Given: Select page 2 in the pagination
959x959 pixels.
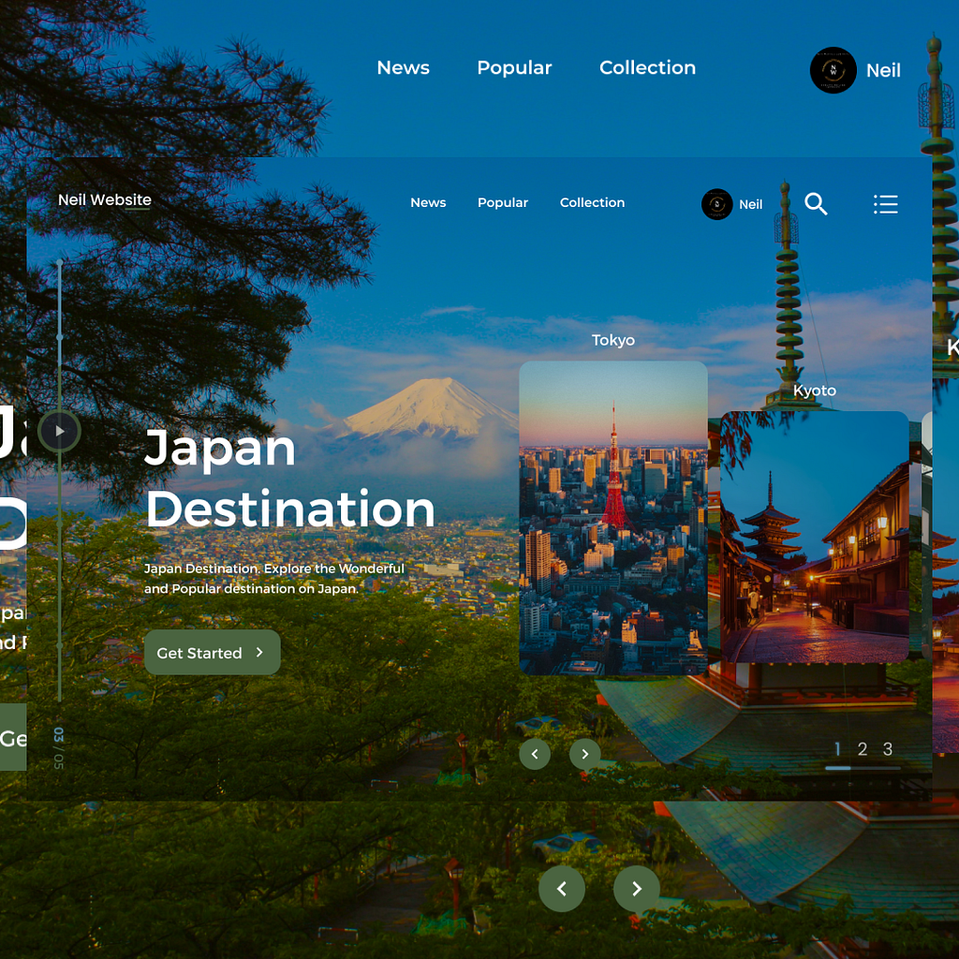Looking at the screenshot, I should [863, 749].
